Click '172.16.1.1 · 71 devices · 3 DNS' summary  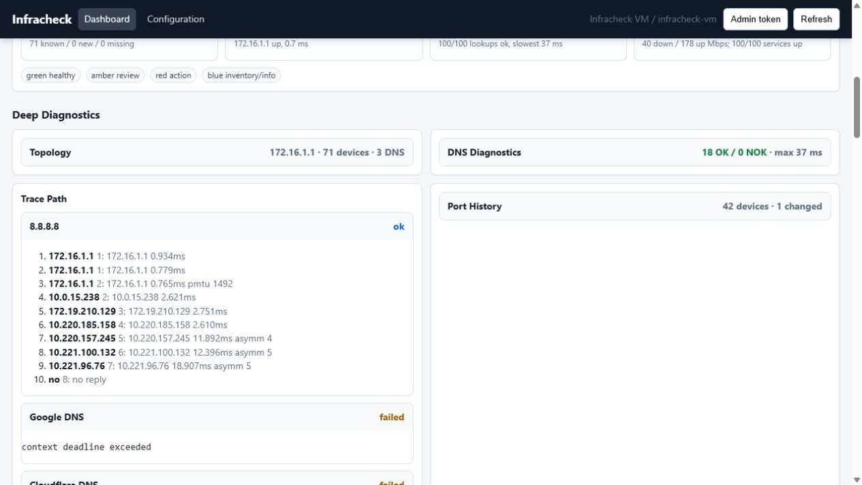pos(337,153)
